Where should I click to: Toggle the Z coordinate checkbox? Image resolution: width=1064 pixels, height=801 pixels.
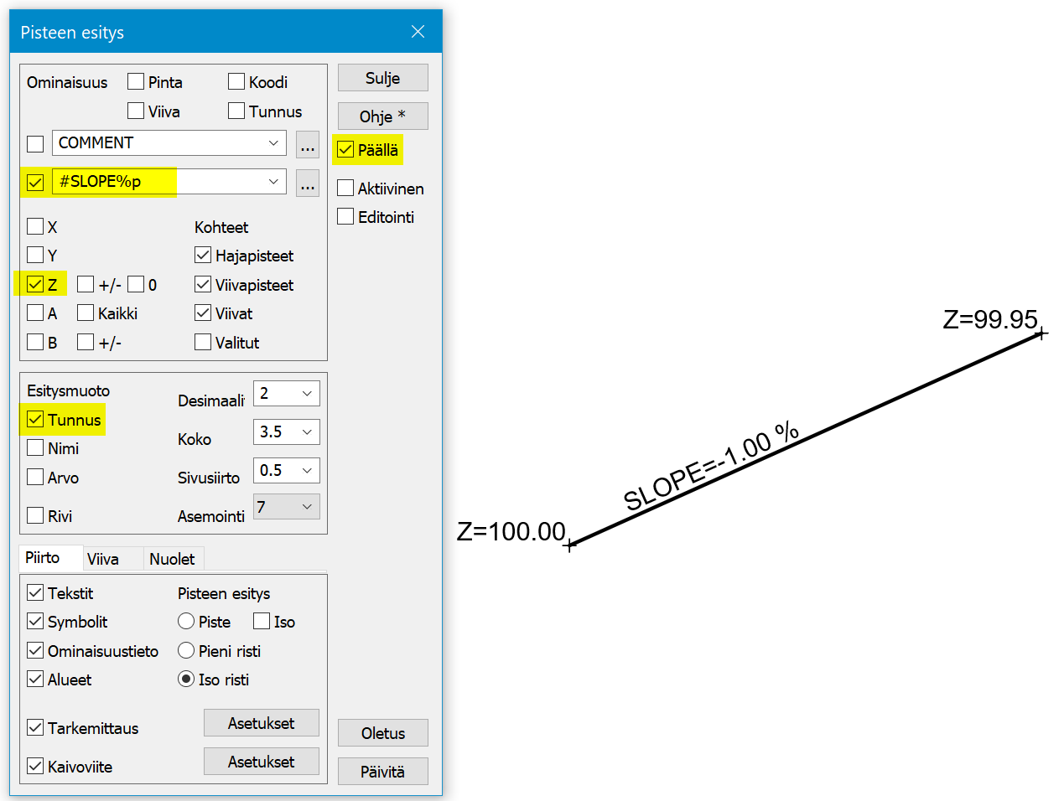(35, 285)
